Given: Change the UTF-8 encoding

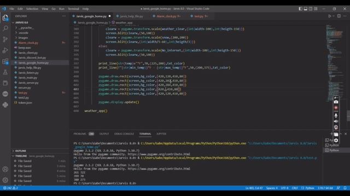Looking at the screenshot, I should click(x=284, y=188).
